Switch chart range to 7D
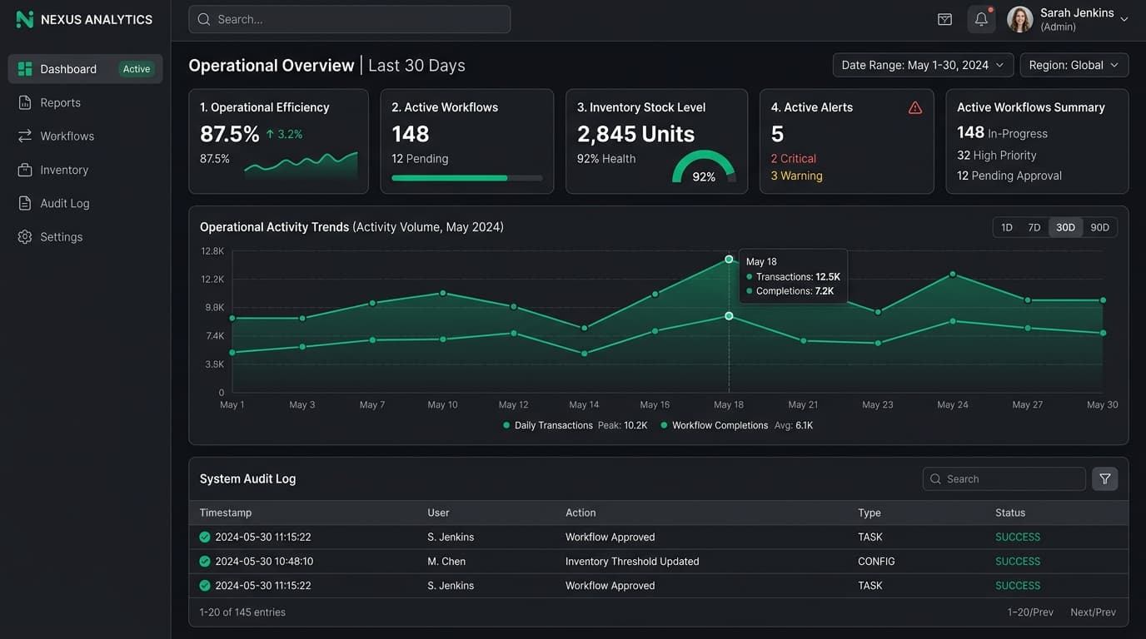 pyautogui.click(x=1034, y=227)
